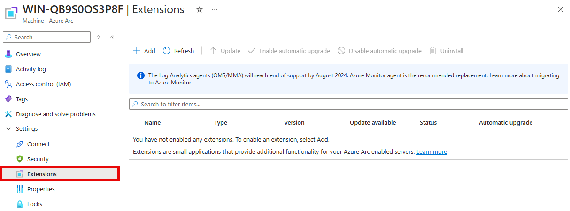Click expand/collapse arrows next to search
Screen dimensions: 570x211
98,37
